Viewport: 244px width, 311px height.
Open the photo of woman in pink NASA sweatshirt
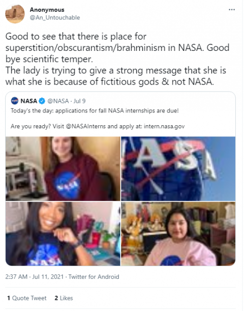(x=178, y=234)
